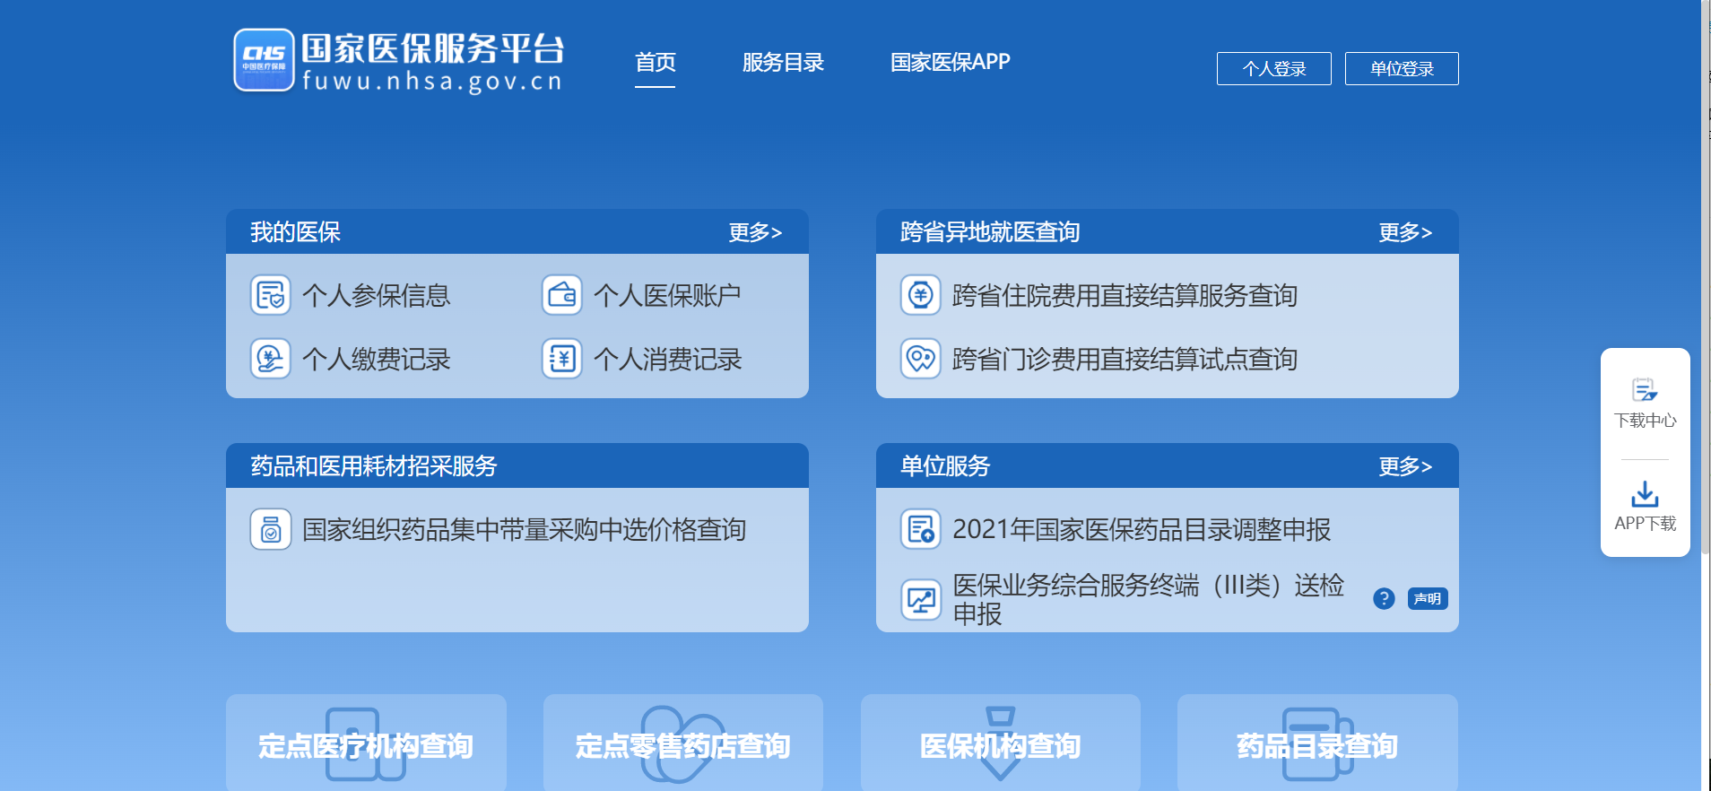Open 2021年国家医保药品目录调整申报 link

click(x=1142, y=529)
